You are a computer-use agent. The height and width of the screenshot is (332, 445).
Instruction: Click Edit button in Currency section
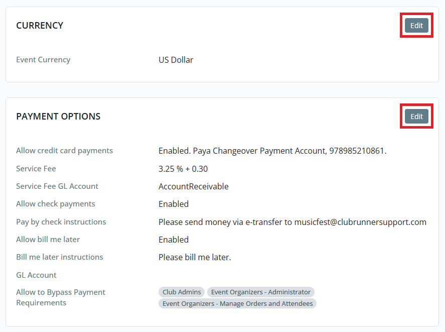pyautogui.click(x=416, y=26)
